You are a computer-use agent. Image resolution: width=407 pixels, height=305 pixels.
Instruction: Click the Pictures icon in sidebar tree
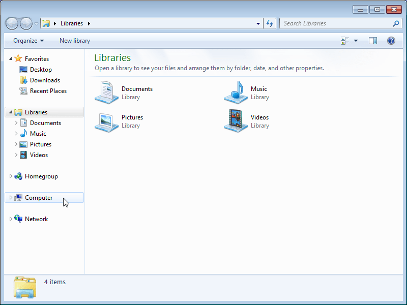pyautogui.click(x=23, y=144)
